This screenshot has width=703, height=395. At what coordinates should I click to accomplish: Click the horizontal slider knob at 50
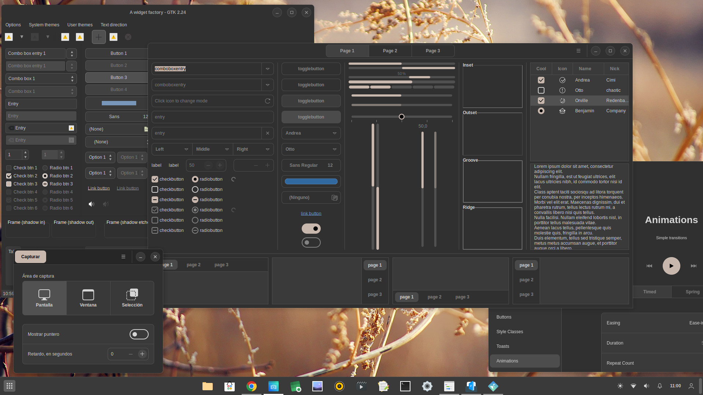402,117
